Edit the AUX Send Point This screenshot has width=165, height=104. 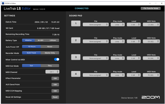(x=55, y=84)
